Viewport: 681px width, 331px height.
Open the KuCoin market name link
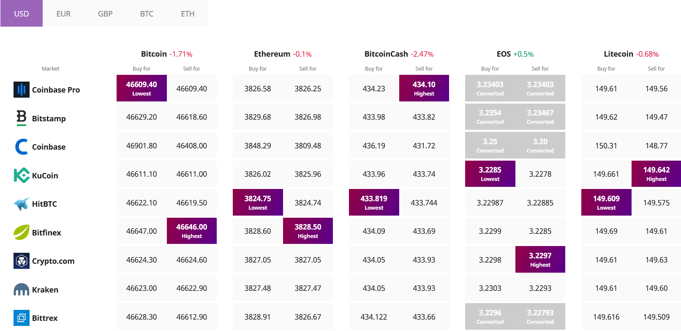[45, 175]
